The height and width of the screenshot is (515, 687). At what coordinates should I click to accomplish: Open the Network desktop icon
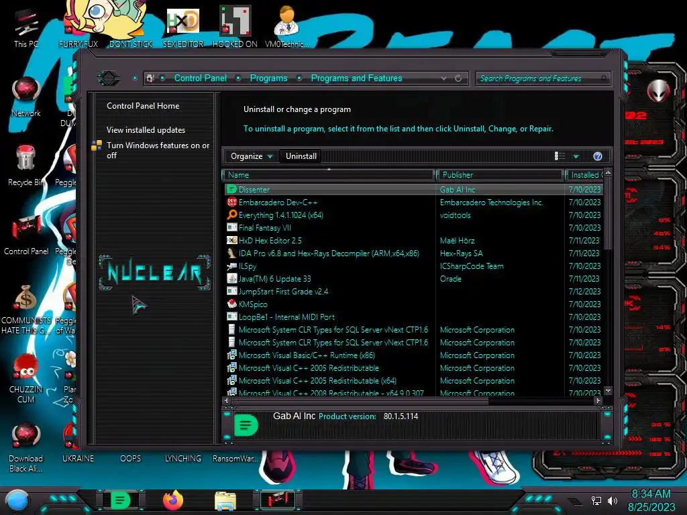26,97
